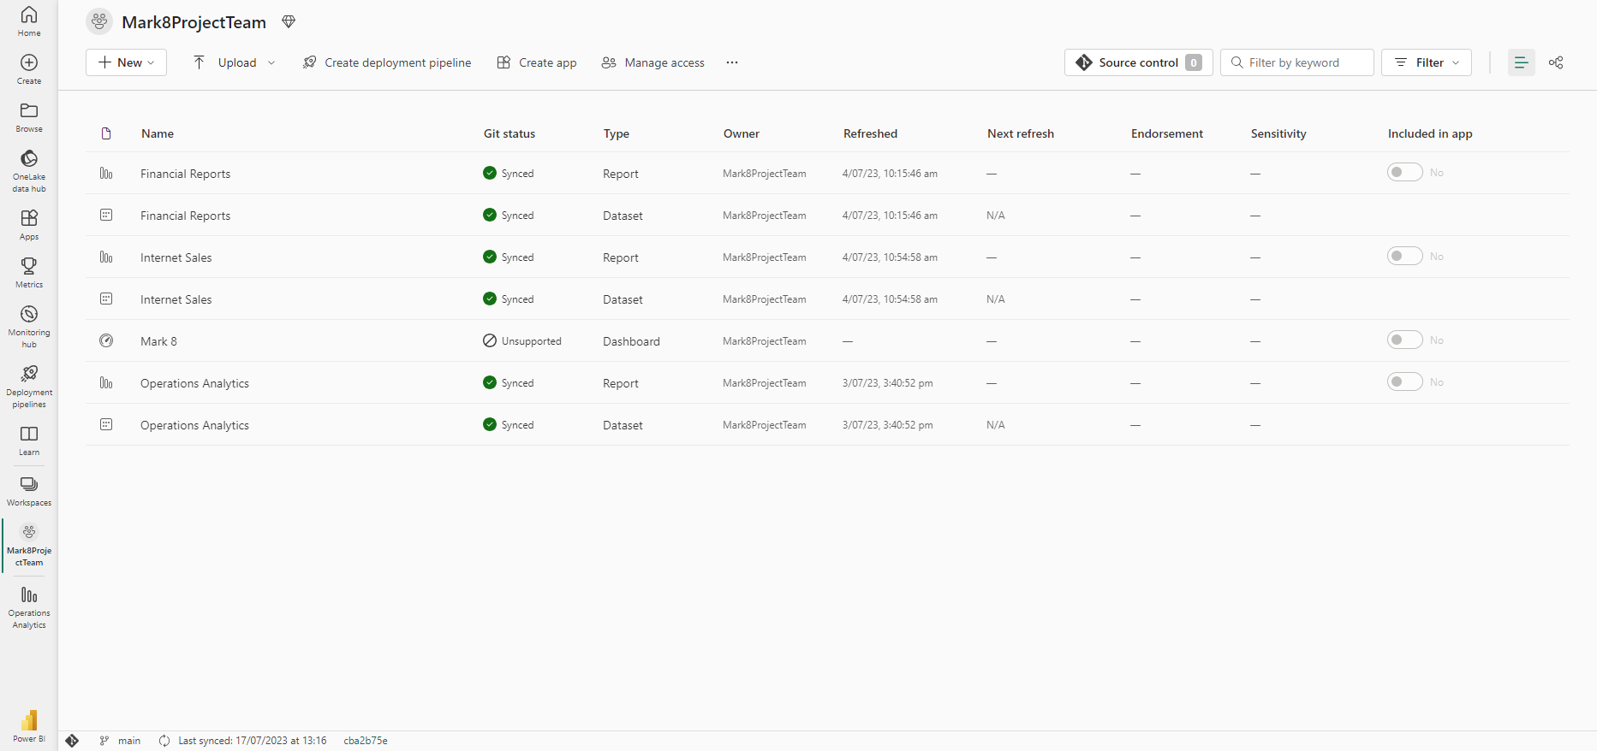Switch to lineage view
The width and height of the screenshot is (1597, 751).
tap(1556, 62)
